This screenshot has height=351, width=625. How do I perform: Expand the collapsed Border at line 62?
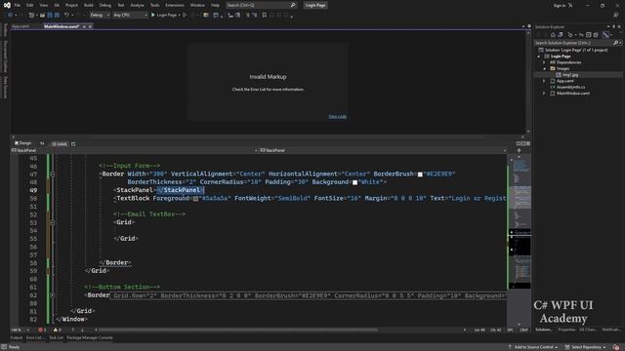click(52, 295)
